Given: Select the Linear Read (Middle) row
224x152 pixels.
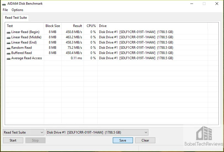Looking at the screenshot, I should coord(112,37).
